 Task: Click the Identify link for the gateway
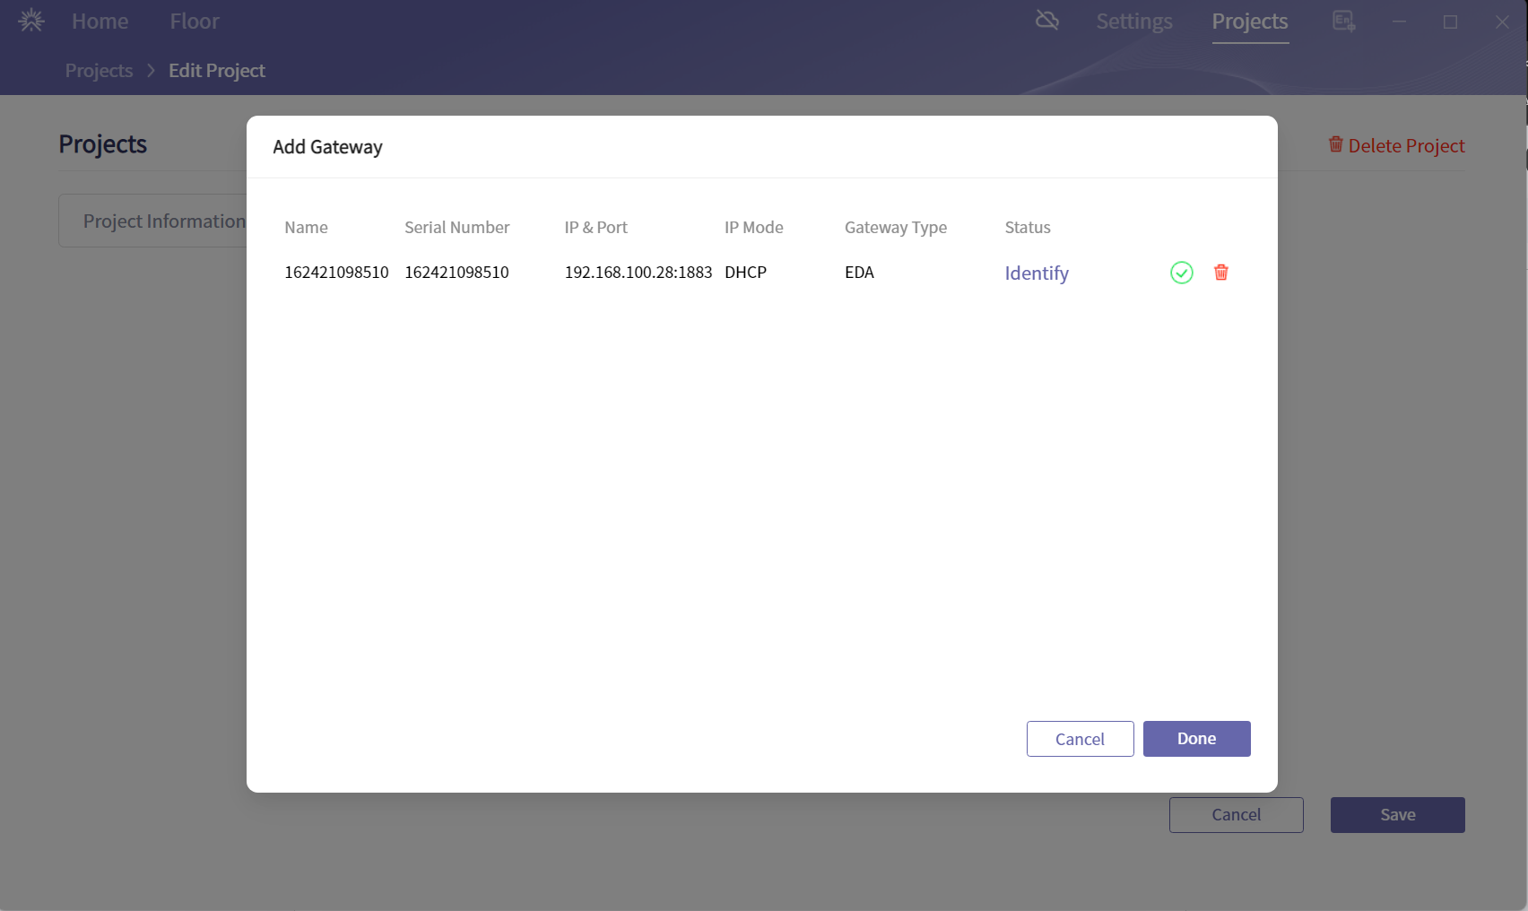pos(1036,273)
